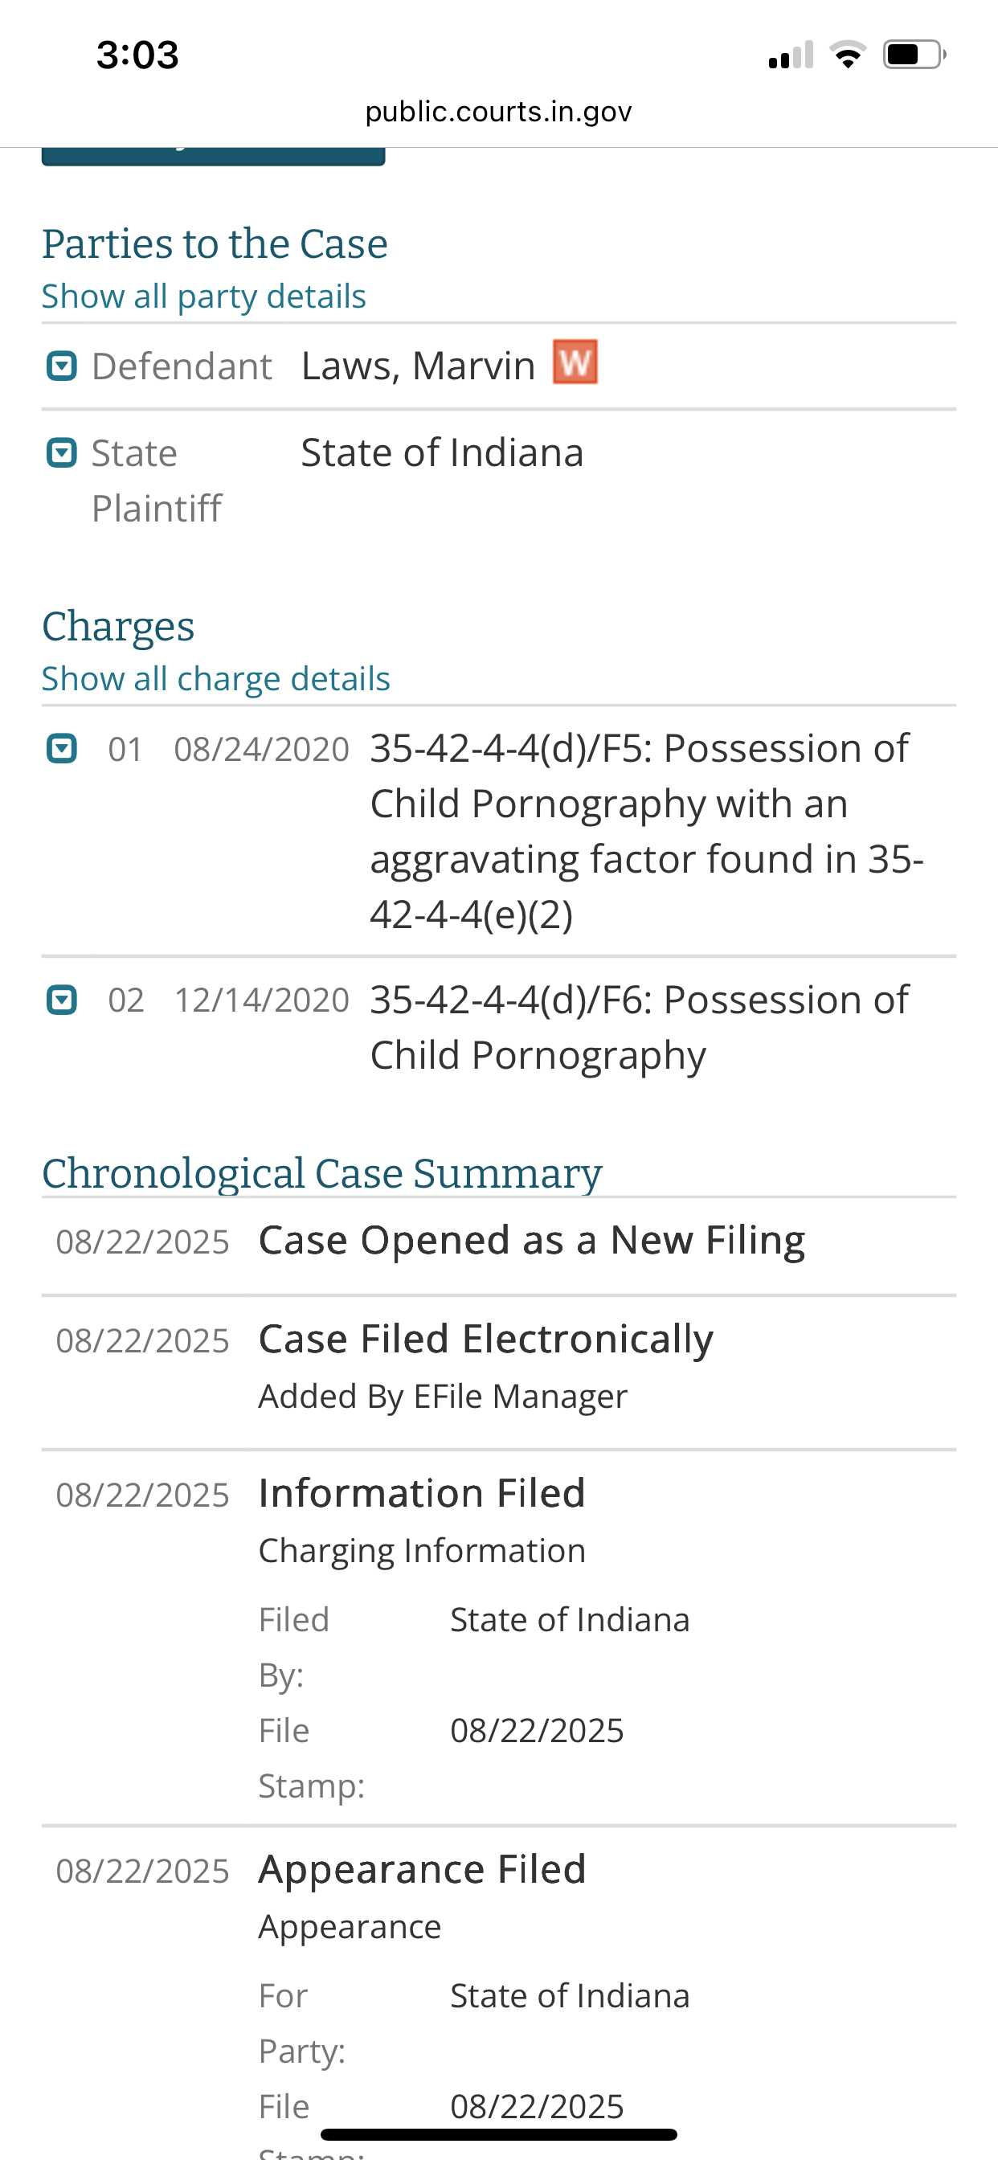Click the F5 Possession charge description

point(647,831)
